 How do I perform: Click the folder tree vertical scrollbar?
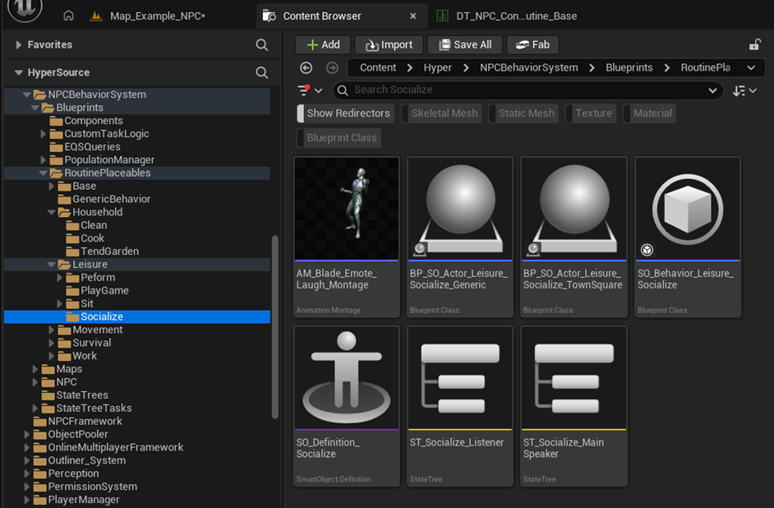275,327
